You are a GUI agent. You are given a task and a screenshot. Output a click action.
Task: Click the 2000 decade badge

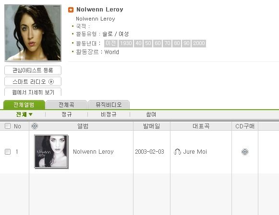tap(199, 43)
